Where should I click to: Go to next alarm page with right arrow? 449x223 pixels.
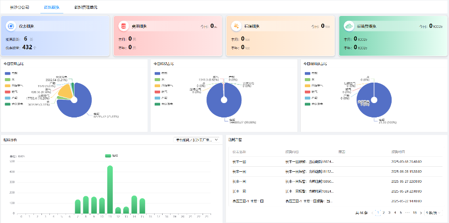click(421, 213)
